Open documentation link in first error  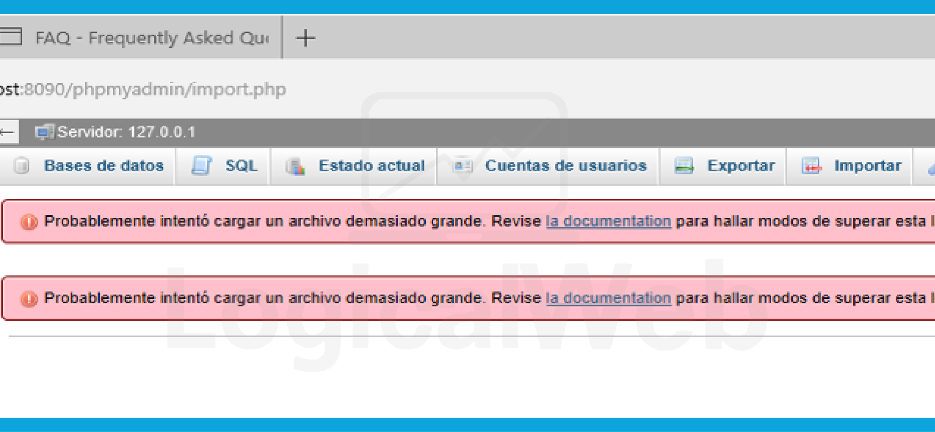click(608, 221)
